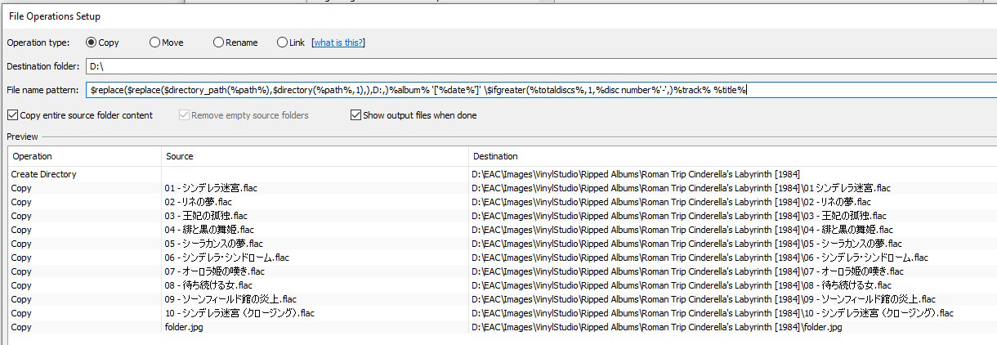The width and height of the screenshot is (997, 345).
Task: Select the 05 - シーラカンスの夢.flac row
Action: (214, 244)
